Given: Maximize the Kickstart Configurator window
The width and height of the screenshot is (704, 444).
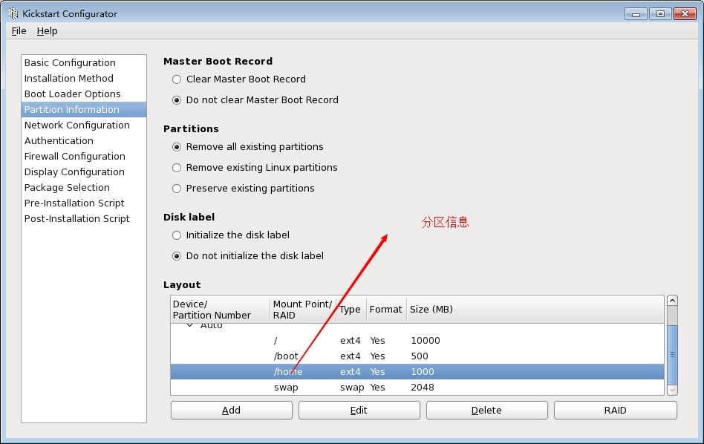Looking at the screenshot, I should coord(660,14).
